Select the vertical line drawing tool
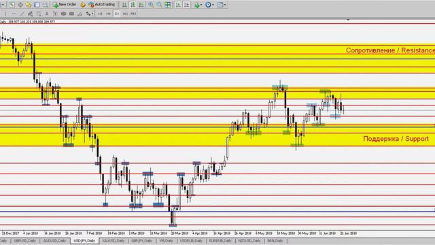Screen dimensions: 435x245 click(x=5, y=14)
